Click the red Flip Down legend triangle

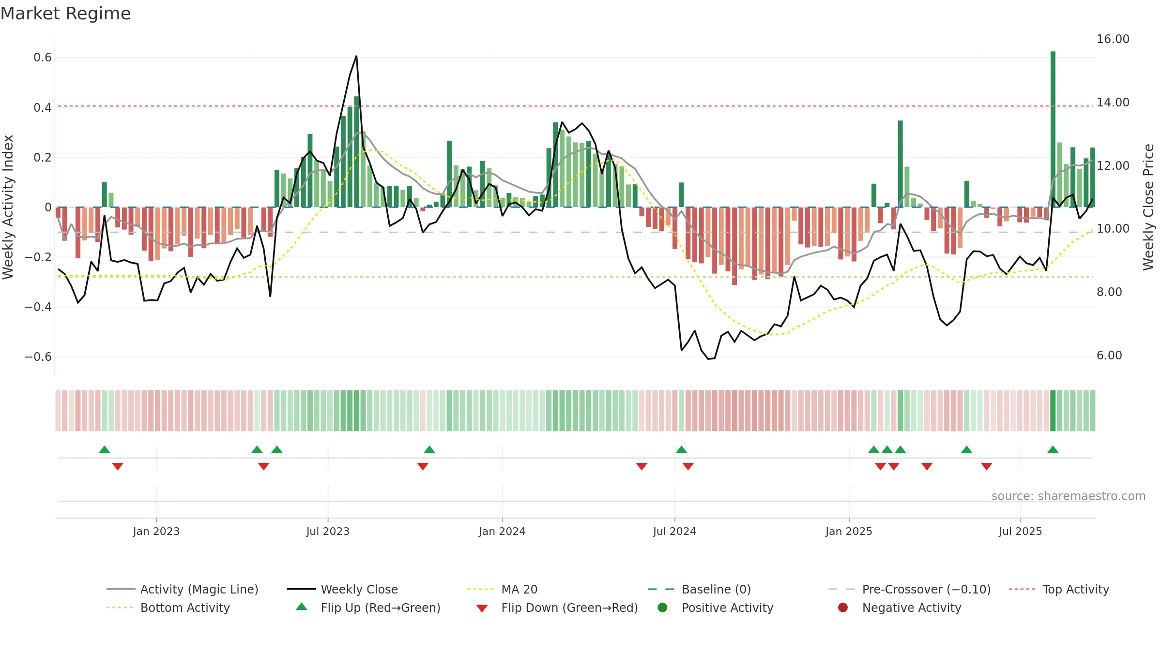pyautogui.click(x=482, y=608)
